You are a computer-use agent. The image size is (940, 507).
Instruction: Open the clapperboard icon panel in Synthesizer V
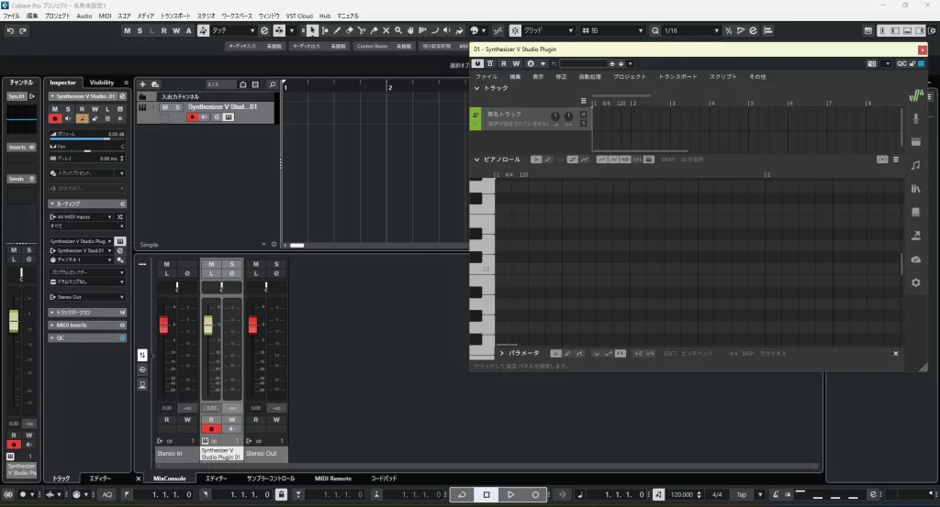point(915,142)
